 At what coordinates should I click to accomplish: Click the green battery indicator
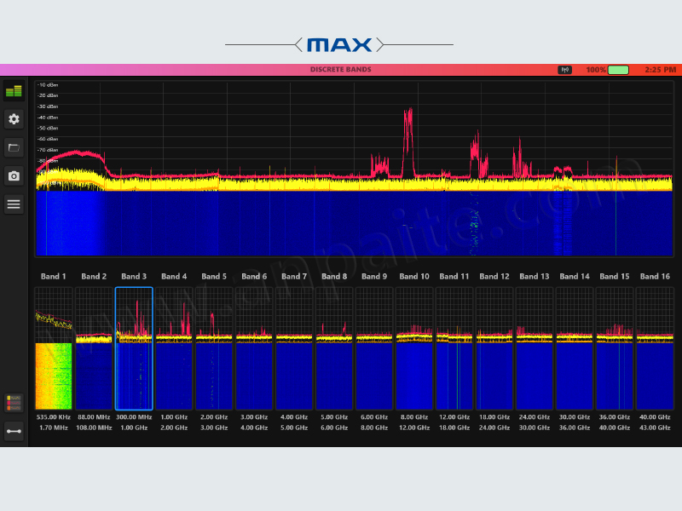click(618, 70)
